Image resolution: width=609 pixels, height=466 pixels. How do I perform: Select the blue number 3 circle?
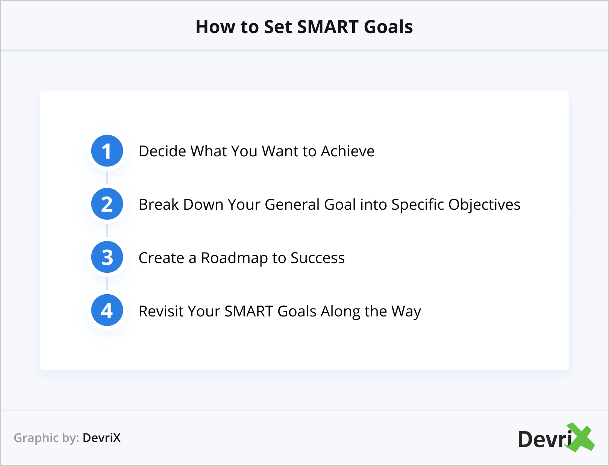click(107, 257)
